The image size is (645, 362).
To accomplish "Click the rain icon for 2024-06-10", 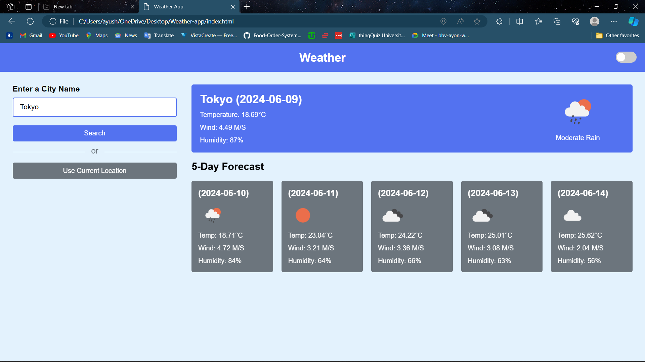I will [213, 215].
